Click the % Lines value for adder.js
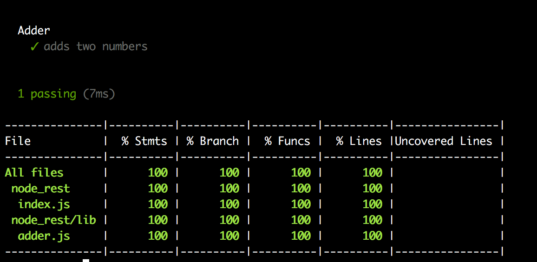The image size is (537, 262). click(x=373, y=236)
